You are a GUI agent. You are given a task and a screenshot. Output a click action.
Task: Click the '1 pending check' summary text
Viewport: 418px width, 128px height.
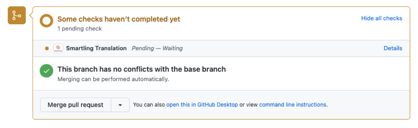coord(79,29)
